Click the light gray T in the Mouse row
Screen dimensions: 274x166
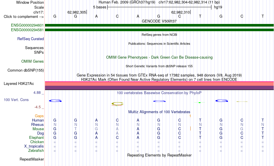[x=76, y=129]
